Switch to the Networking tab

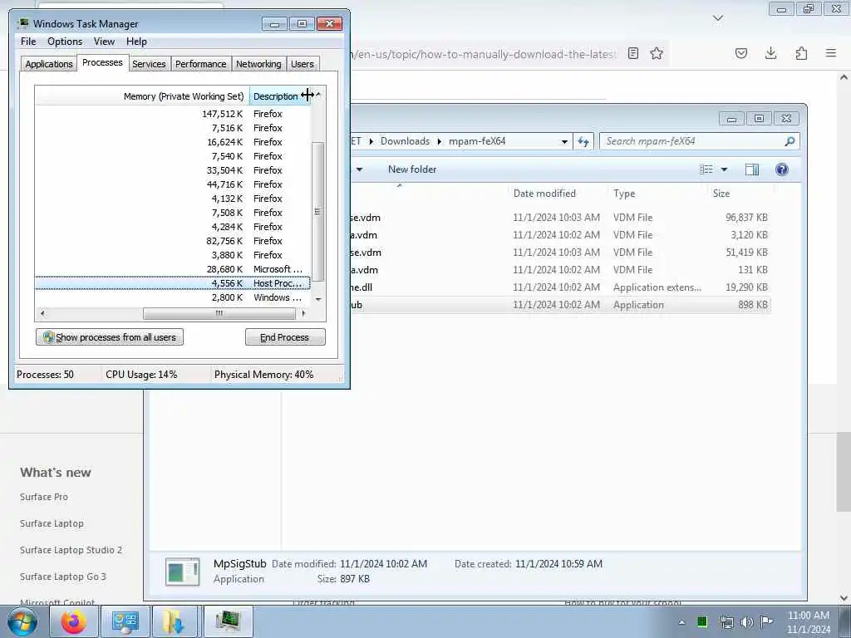(x=258, y=64)
